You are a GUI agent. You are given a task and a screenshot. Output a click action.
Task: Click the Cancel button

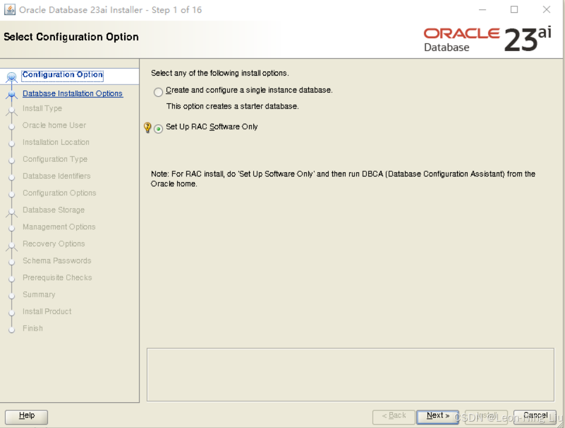click(535, 417)
